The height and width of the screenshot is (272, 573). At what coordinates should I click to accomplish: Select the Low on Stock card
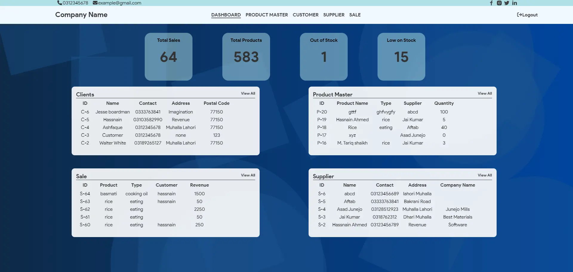(x=401, y=57)
